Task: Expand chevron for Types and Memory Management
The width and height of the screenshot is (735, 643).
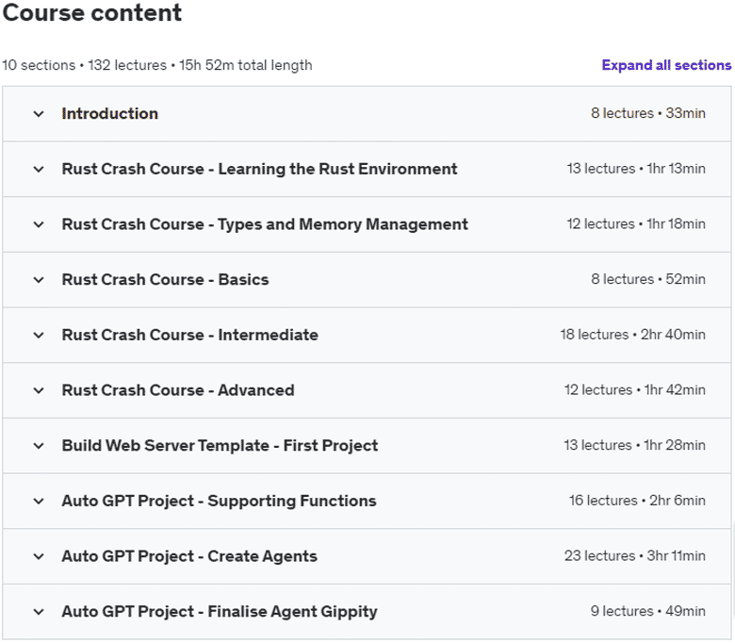Action: [39, 224]
